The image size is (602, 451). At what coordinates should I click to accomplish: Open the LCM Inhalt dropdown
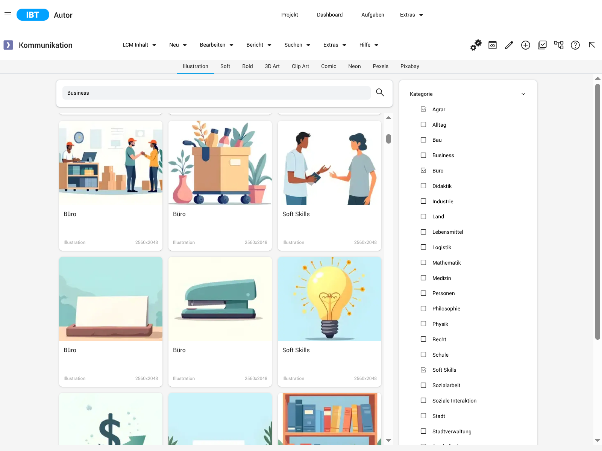[139, 45]
